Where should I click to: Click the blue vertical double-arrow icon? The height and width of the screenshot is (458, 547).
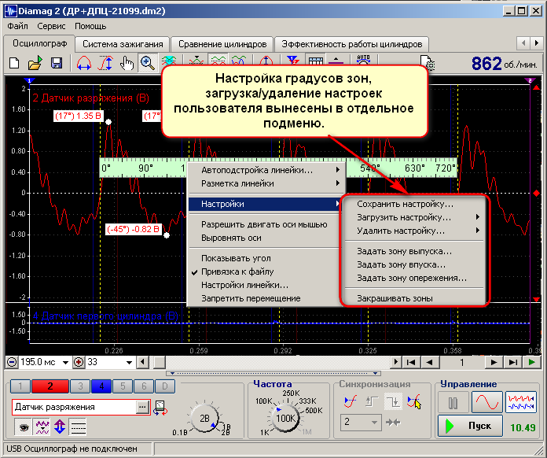[x=60, y=427]
